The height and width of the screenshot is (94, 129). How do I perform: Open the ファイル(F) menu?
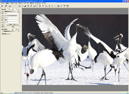click(3, 3)
